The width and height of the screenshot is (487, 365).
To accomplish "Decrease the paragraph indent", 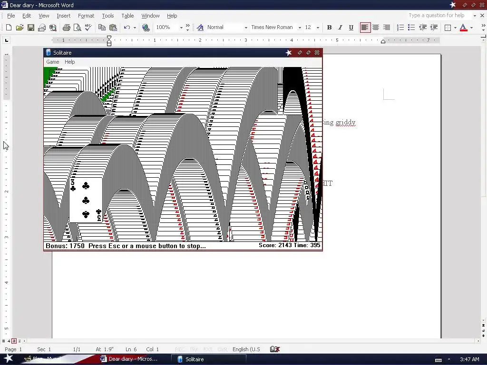I will [x=423, y=27].
